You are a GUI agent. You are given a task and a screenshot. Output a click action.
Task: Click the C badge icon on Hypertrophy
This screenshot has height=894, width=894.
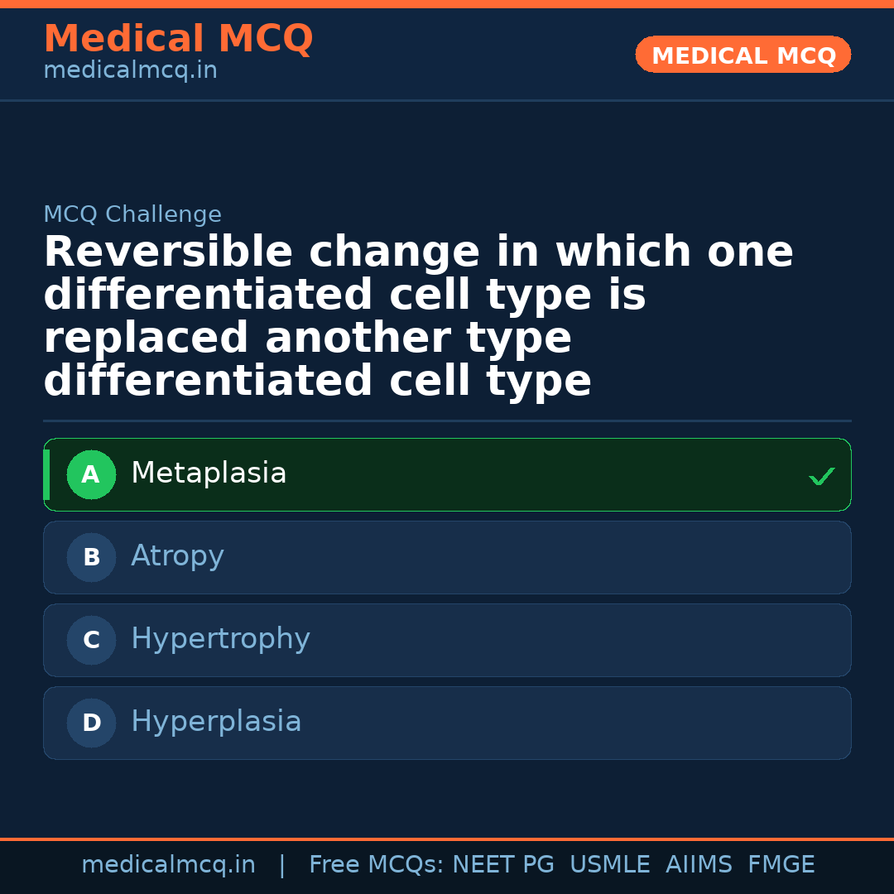coord(91,640)
